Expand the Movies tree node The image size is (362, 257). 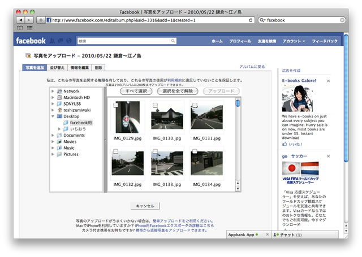click(53, 142)
